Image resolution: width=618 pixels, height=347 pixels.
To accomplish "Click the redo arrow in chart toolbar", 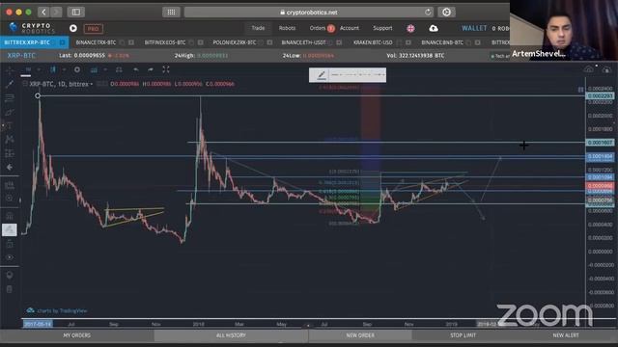I will coord(151,69).
